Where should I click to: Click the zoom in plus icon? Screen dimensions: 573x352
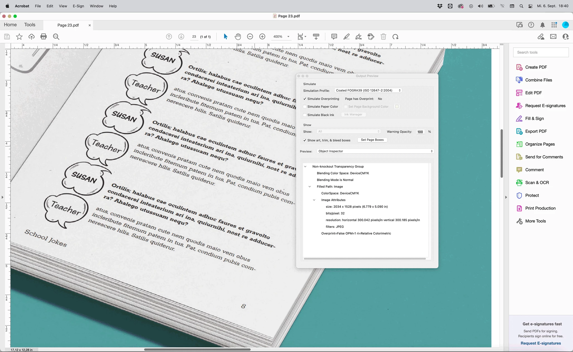262,37
